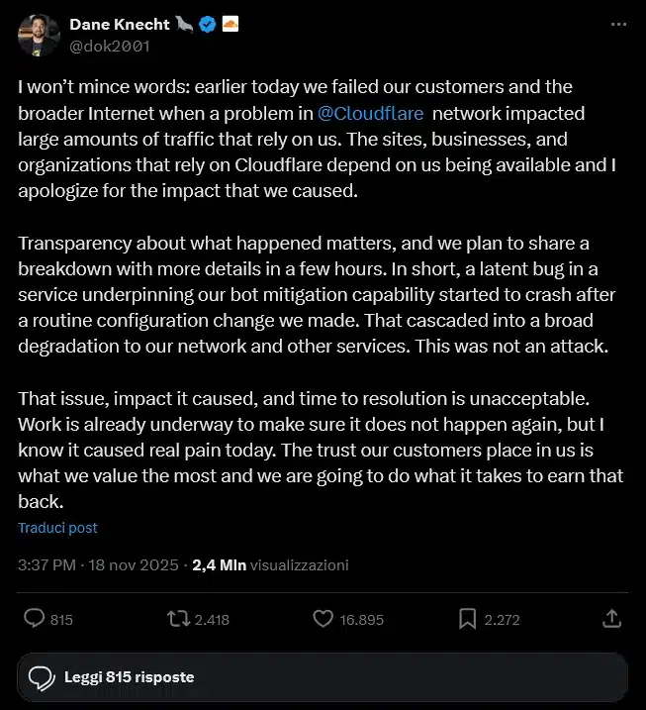Click the orange Cloudflare affiliation badge
646x710 pixels.
[x=231, y=25]
